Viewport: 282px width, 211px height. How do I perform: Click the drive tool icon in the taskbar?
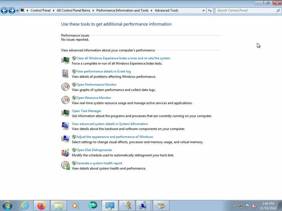click(161, 206)
